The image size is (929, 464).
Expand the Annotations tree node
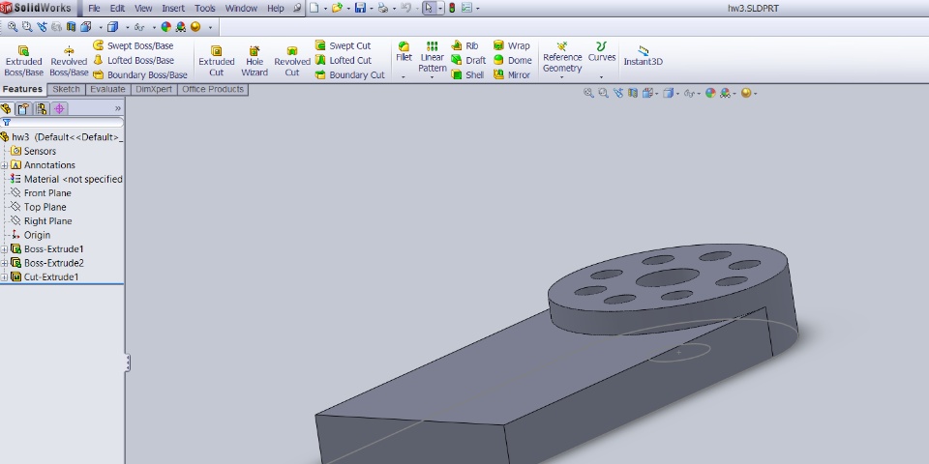[4, 165]
